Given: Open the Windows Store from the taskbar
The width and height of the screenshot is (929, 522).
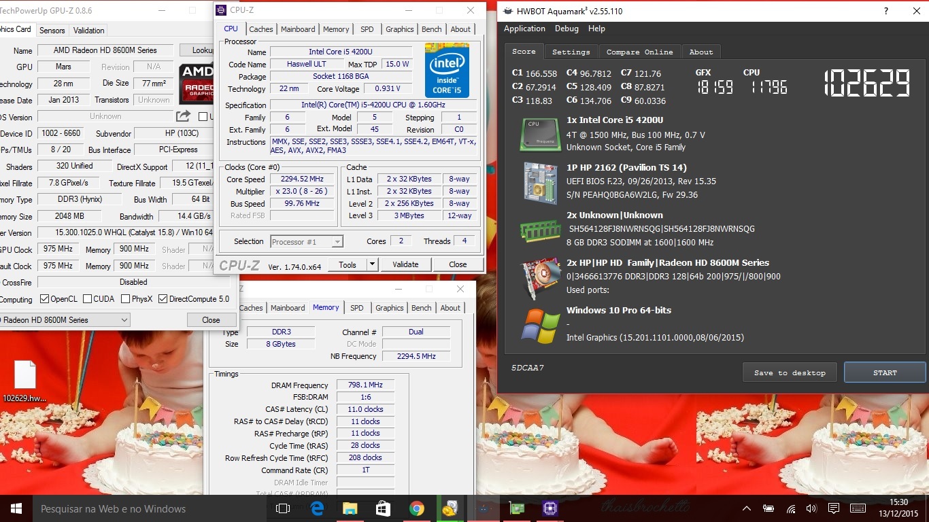Looking at the screenshot, I should [383, 508].
